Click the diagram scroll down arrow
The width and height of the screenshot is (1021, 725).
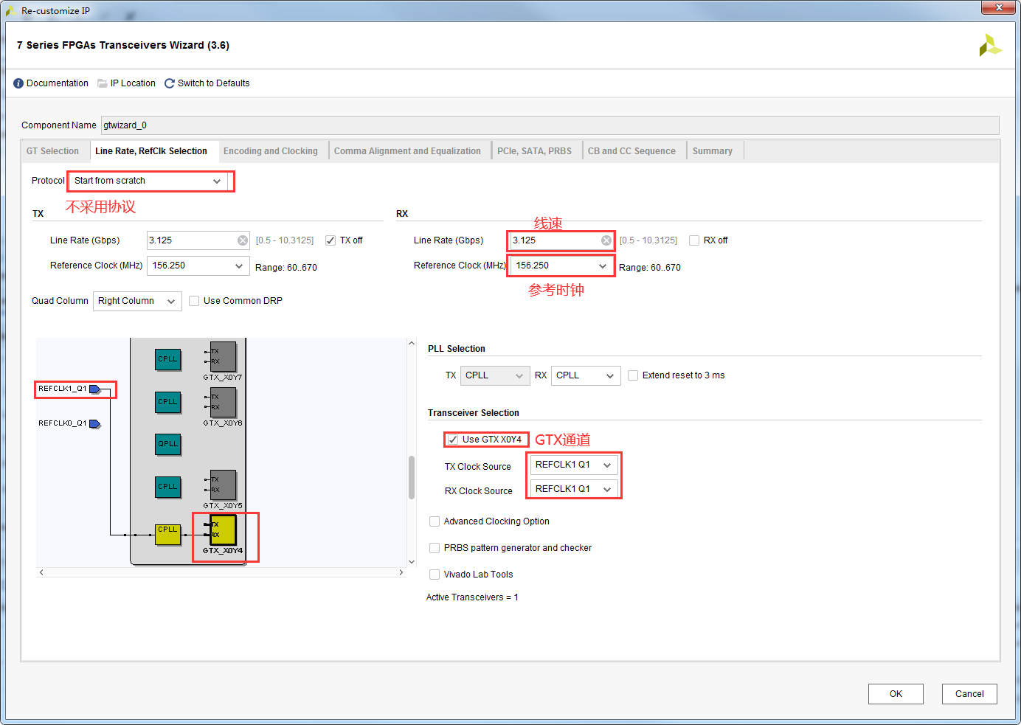point(412,562)
